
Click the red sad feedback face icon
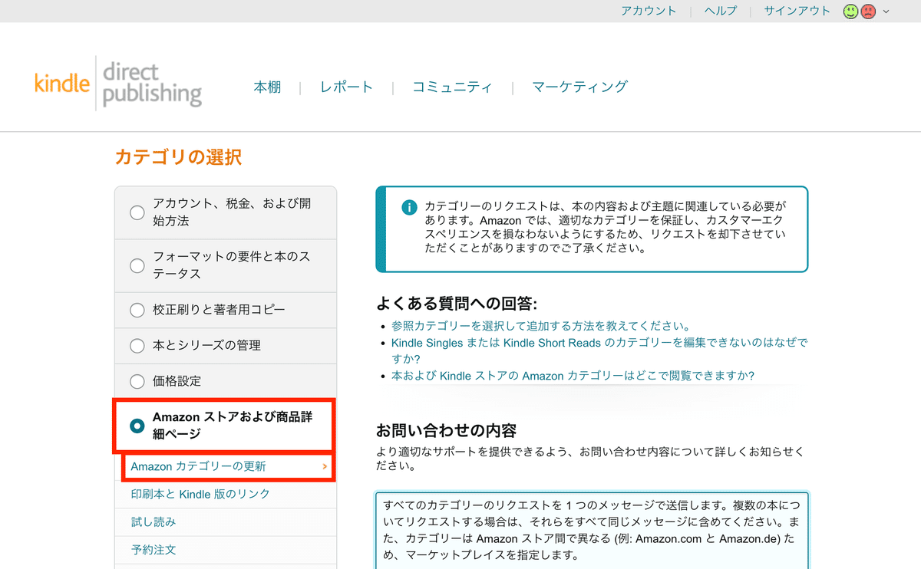[868, 12]
